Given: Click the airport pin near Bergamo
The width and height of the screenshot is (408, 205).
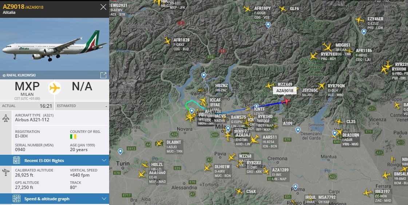Looking at the screenshot, I should tap(257, 106).
